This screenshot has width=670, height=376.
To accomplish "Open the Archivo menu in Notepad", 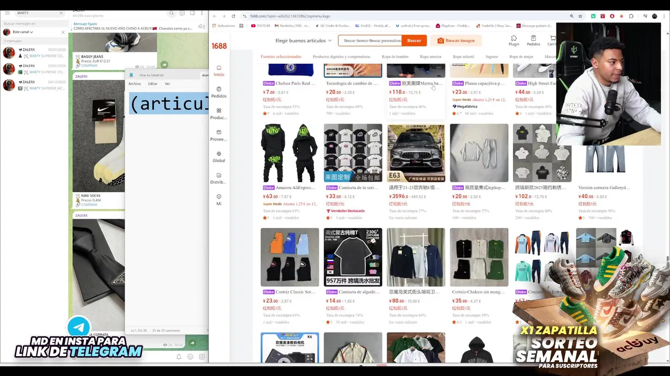I will click(135, 84).
